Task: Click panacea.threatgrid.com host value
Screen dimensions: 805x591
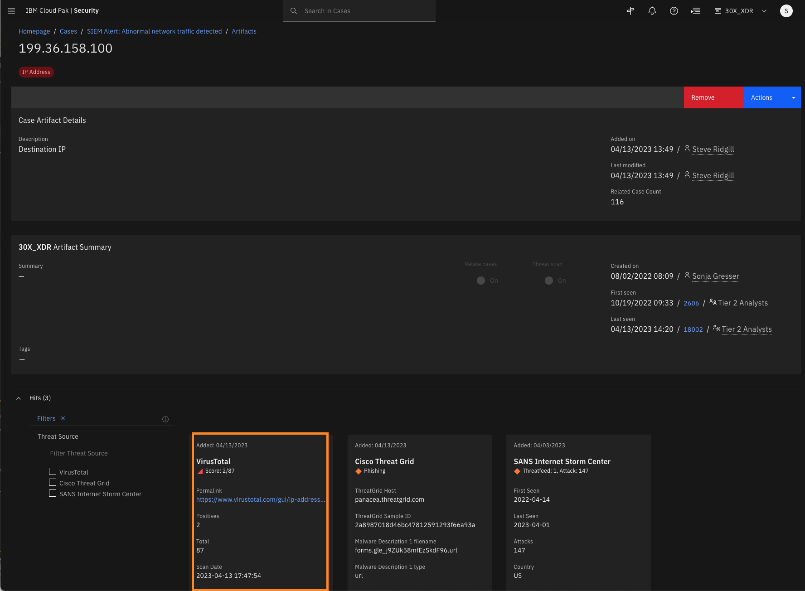Action: coord(390,499)
